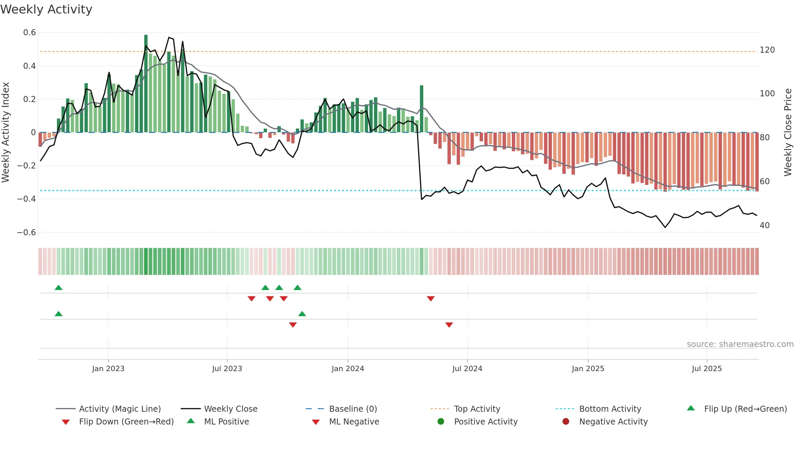Viewport: 805px width, 453px height.
Task: Click the Flip Up green triangle legend icon
Action: tap(691, 408)
